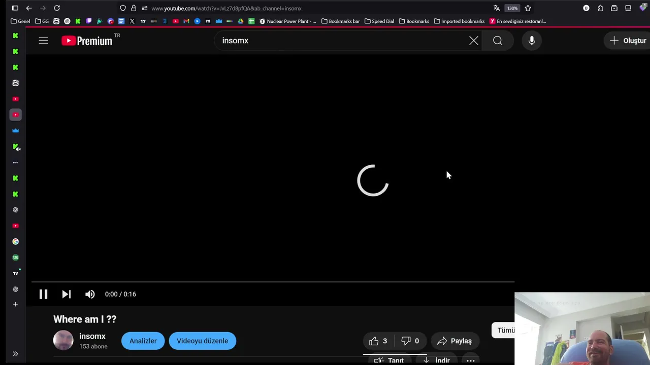Open the En sevdiğiniz restoranl... bookmark
Image resolution: width=650 pixels, height=365 pixels.
(518, 21)
